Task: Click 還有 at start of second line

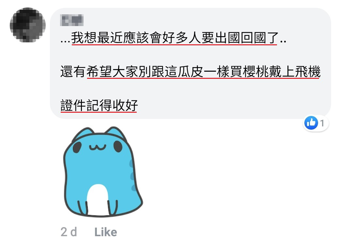Action: [73, 72]
